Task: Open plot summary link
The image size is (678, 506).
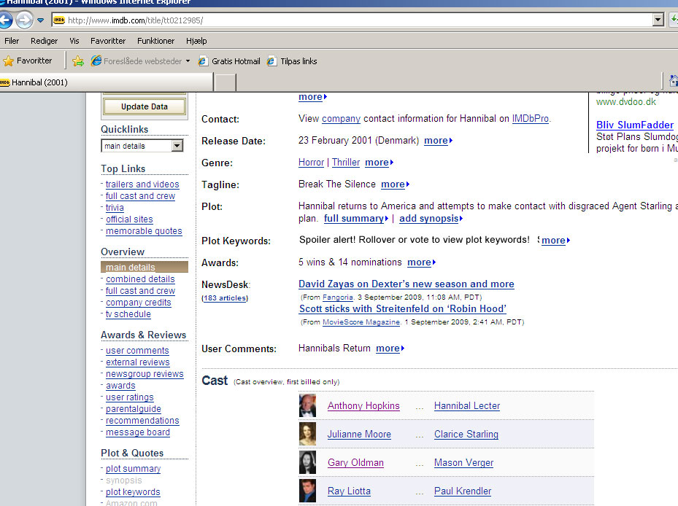Action: pos(133,468)
